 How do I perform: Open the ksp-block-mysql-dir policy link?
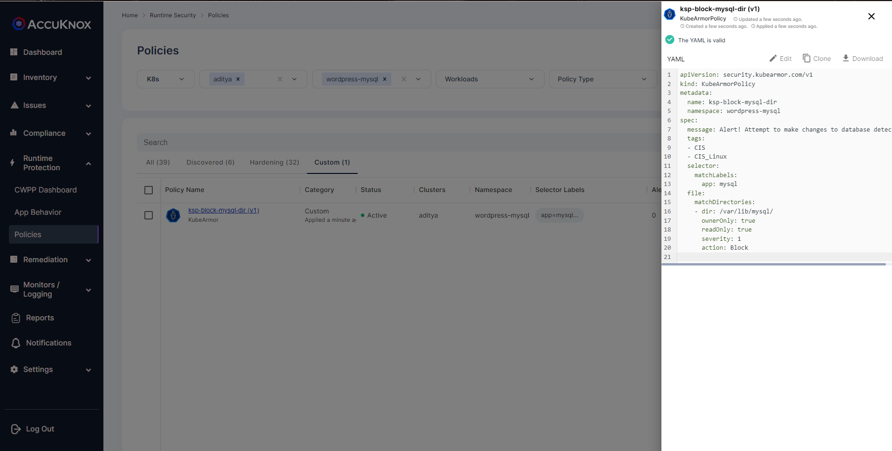[224, 210]
